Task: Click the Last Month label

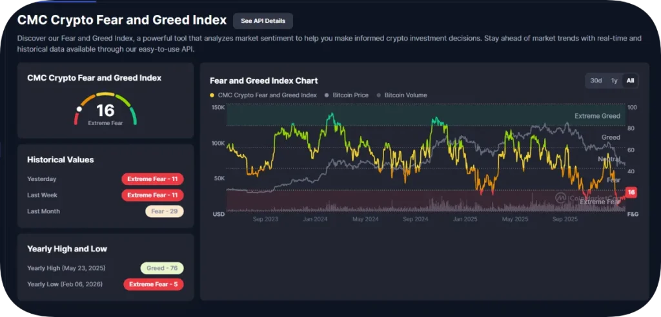Action: 43,211
